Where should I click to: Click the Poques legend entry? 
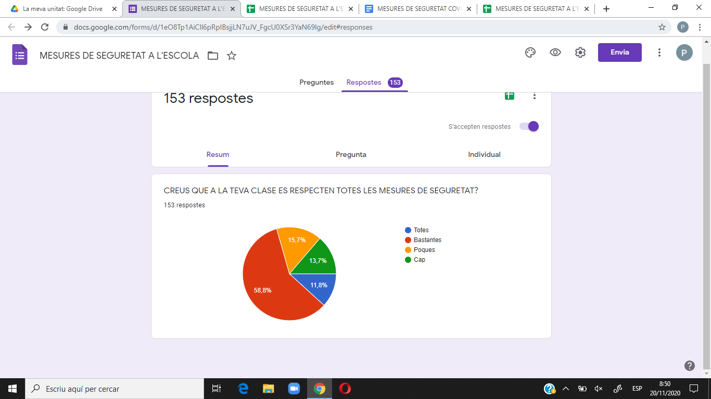420,250
